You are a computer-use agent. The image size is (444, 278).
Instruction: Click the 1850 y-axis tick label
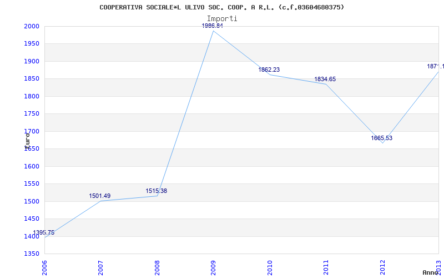coord(32,79)
